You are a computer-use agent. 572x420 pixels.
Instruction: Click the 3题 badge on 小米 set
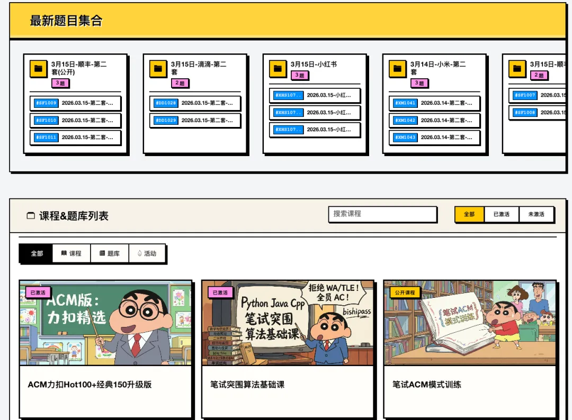[419, 83]
